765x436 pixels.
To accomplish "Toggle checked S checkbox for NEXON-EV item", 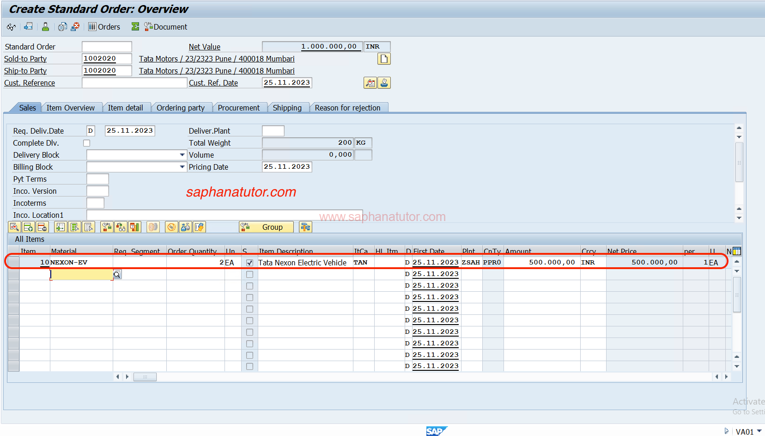I will pos(249,263).
